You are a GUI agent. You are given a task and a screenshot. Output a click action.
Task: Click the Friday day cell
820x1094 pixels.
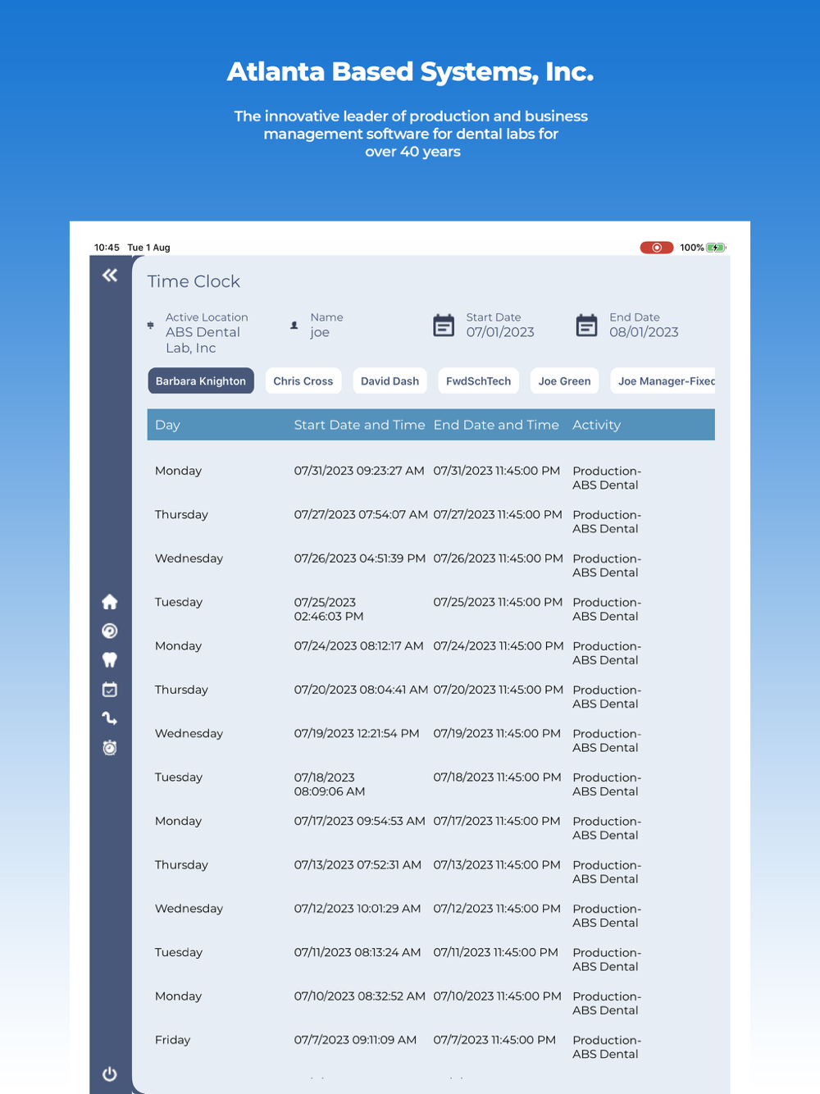[172, 1040]
